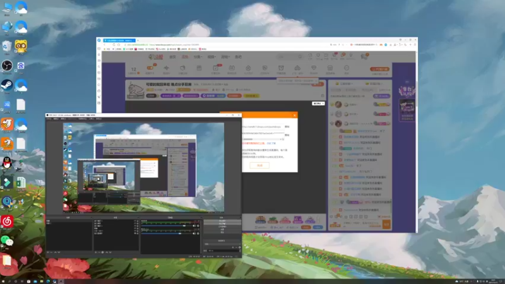Open the yellow owl-face desktop icon
The width and height of the screenshot is (505, 284).
(21, 46)
